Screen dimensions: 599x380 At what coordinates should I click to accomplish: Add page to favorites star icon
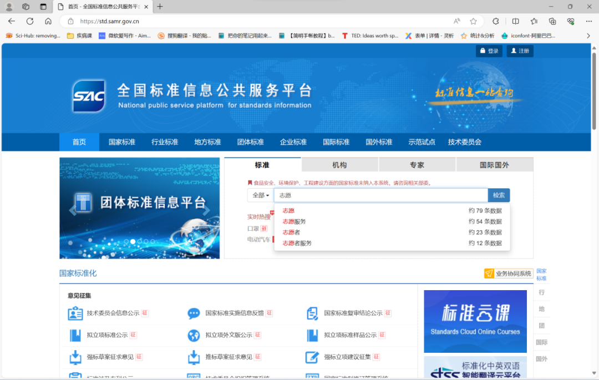473,21
